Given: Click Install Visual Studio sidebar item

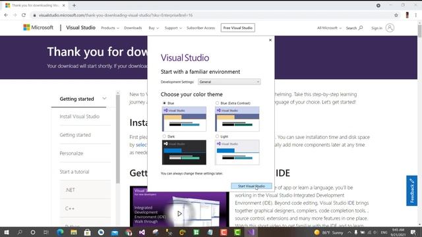Looking at the screenshot, I should (x=80, y=117).
